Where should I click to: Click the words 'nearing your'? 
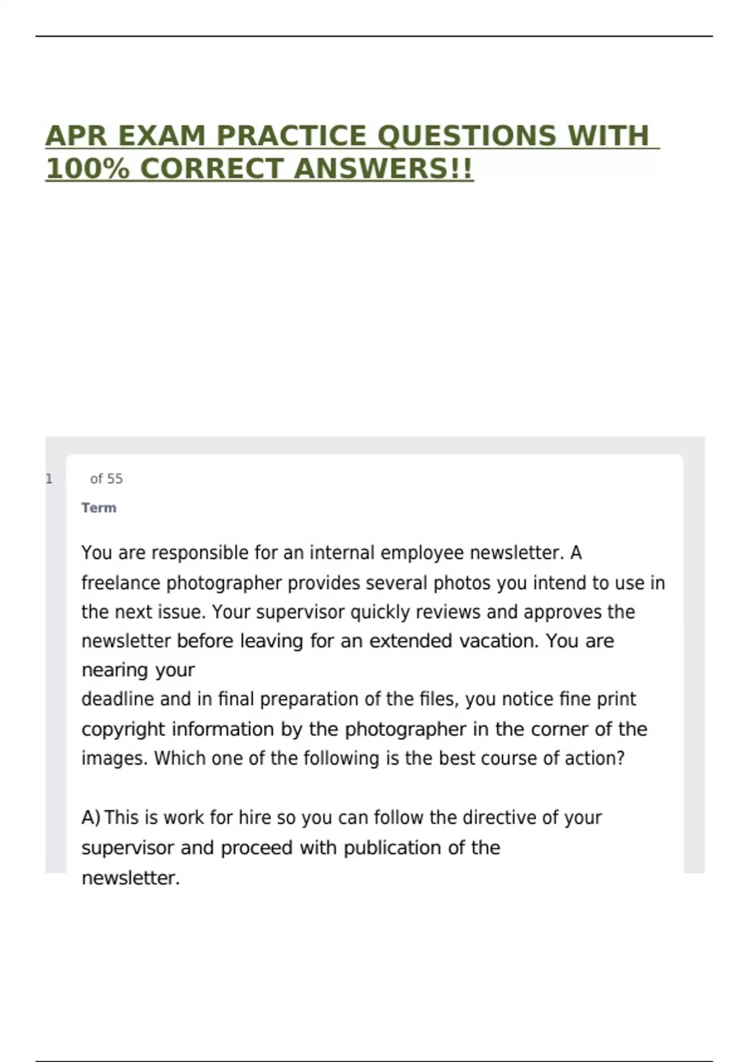pos(138,670)
